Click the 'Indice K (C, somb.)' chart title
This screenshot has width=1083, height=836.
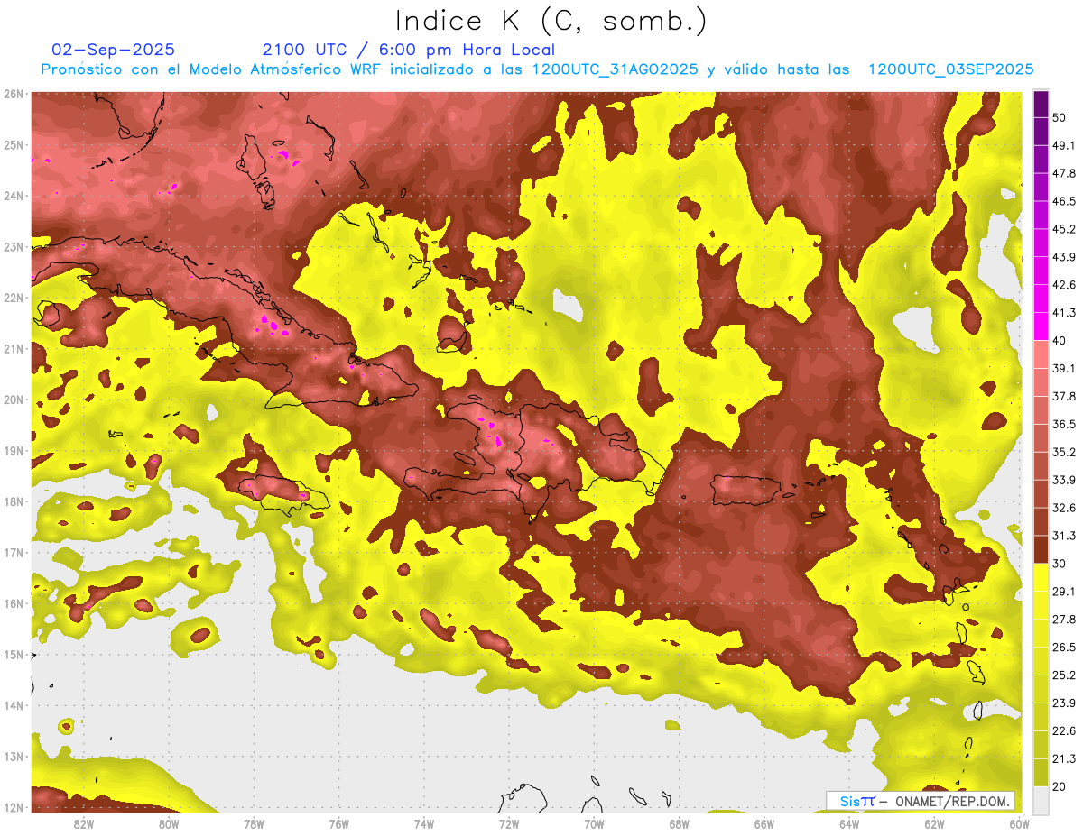coord(551,21)
